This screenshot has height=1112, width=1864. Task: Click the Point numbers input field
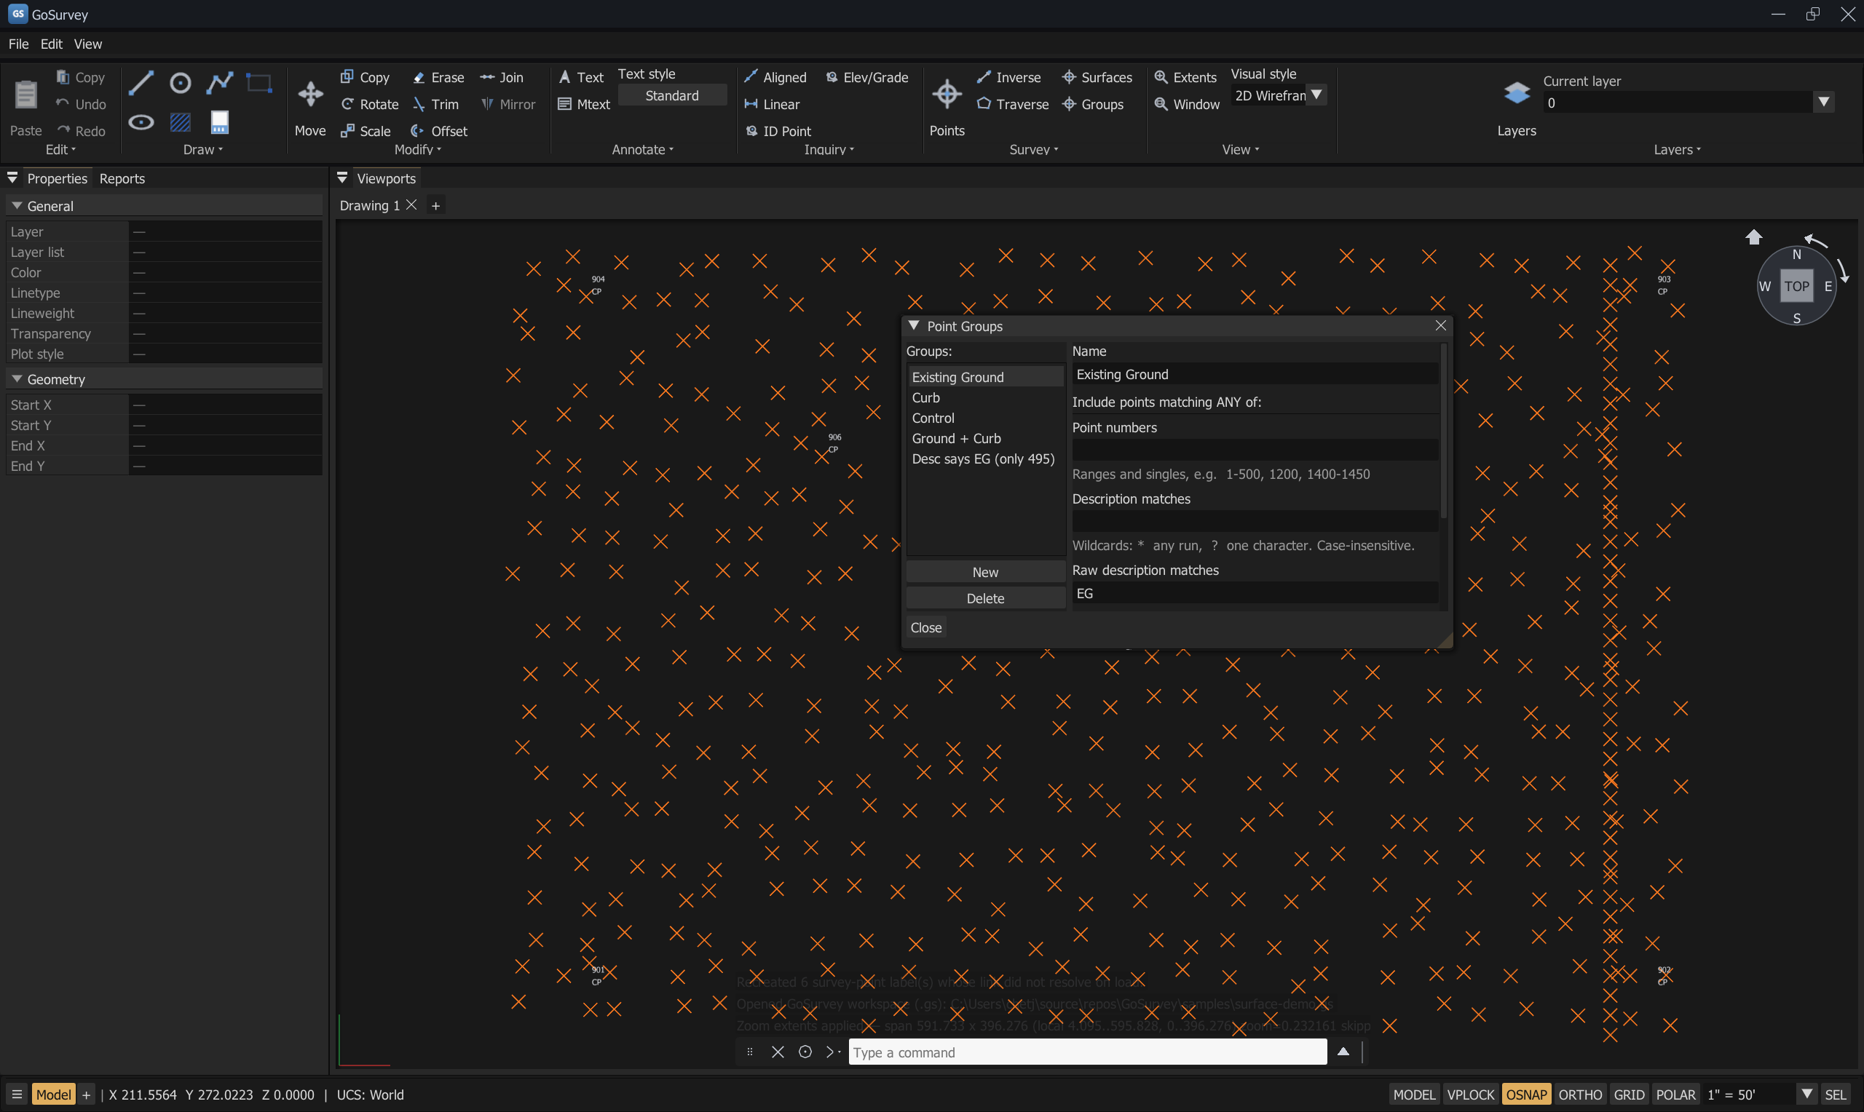[x=1255, y=450]
